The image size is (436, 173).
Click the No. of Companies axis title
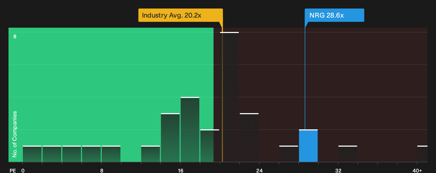click(15, 134)
